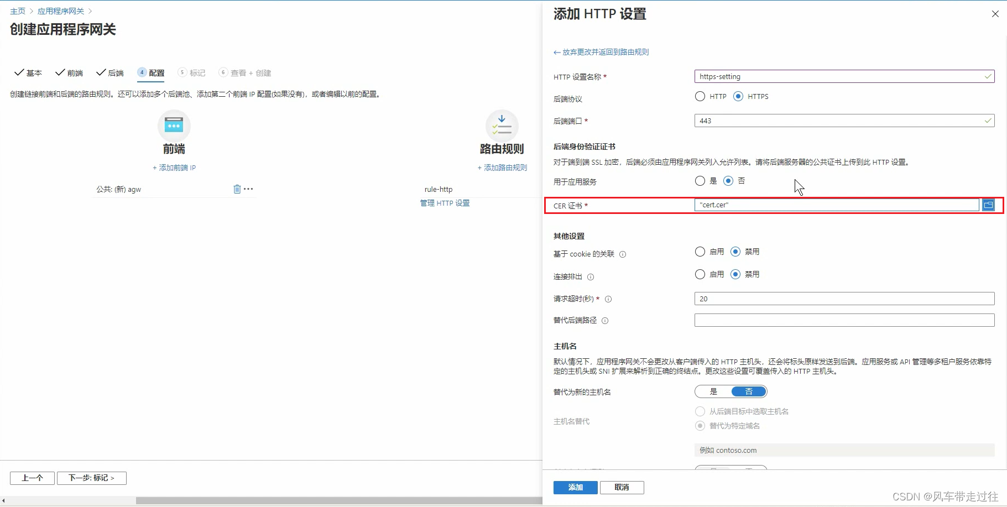Click the 添加 button
This screenshot has height=507, width=1007.
576,487
